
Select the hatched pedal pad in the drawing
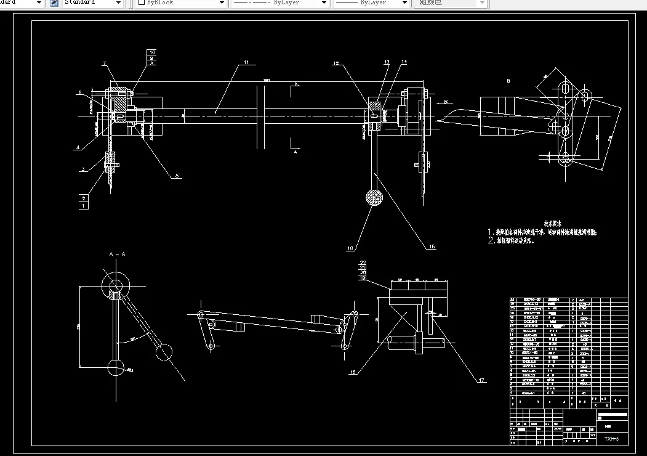pos(374,197)
